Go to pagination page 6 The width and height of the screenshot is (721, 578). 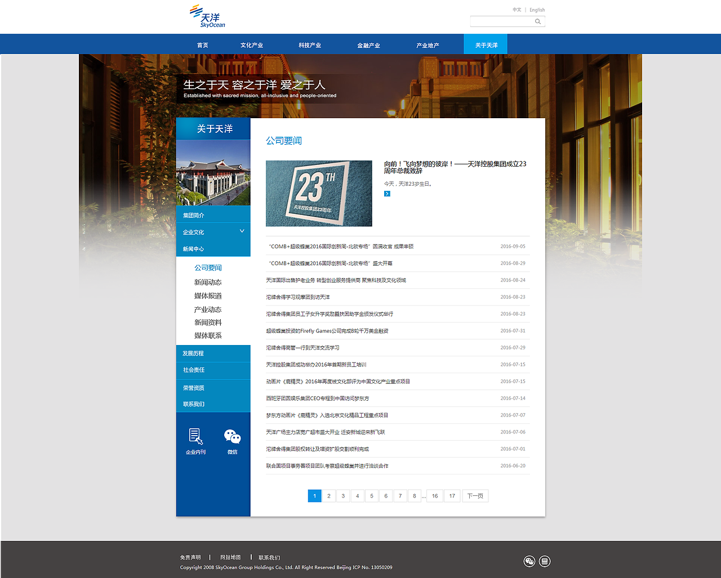coord(386,496)
